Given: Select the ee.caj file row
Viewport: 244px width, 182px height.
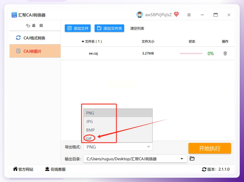Looking at the screenshot, I should (x=147, y=53).
